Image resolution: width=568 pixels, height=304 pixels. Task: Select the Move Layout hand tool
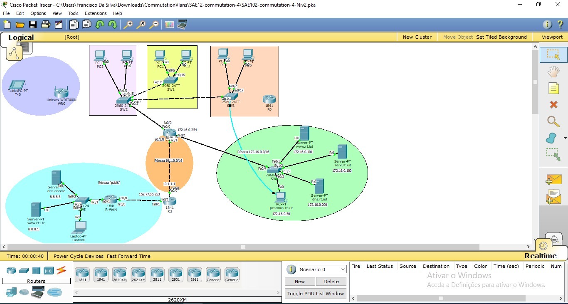[553, 72]
